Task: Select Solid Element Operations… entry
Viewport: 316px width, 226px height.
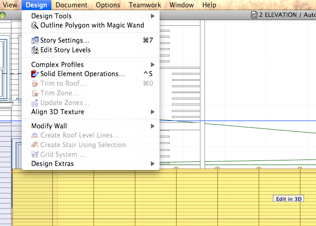Action: [90, 74]
